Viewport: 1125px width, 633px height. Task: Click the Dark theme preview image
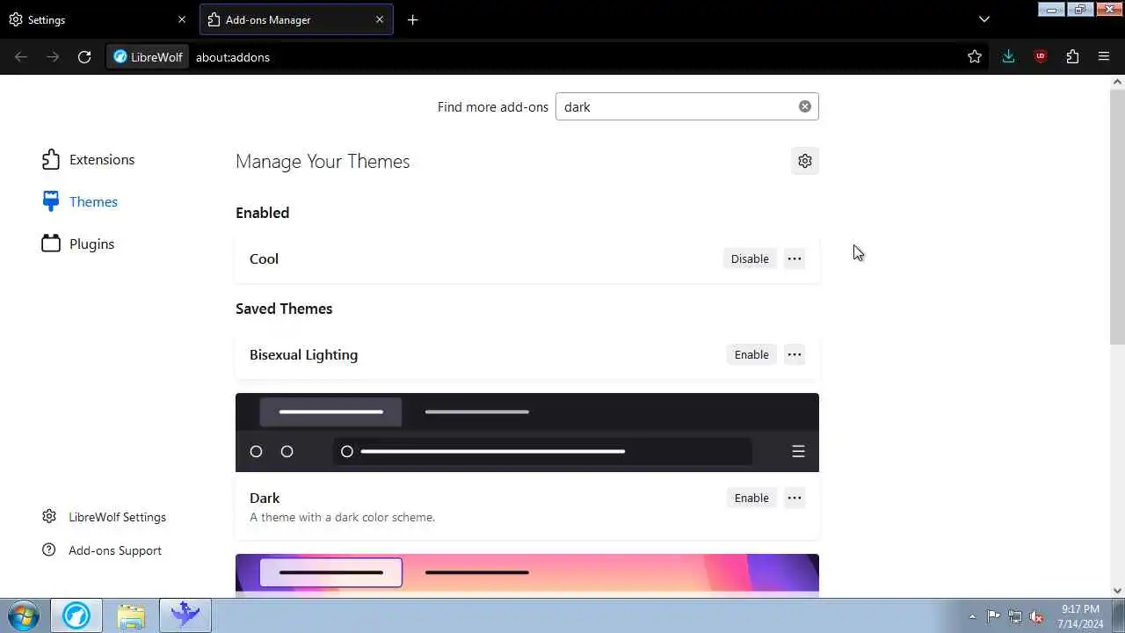527,433
